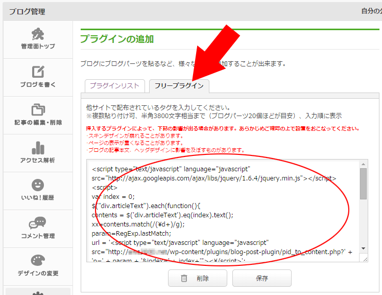Image resolution: width=382 pixels, height=295 pixels.
Task: Click the ブログ管理 header title
Action: click(27, 11)
